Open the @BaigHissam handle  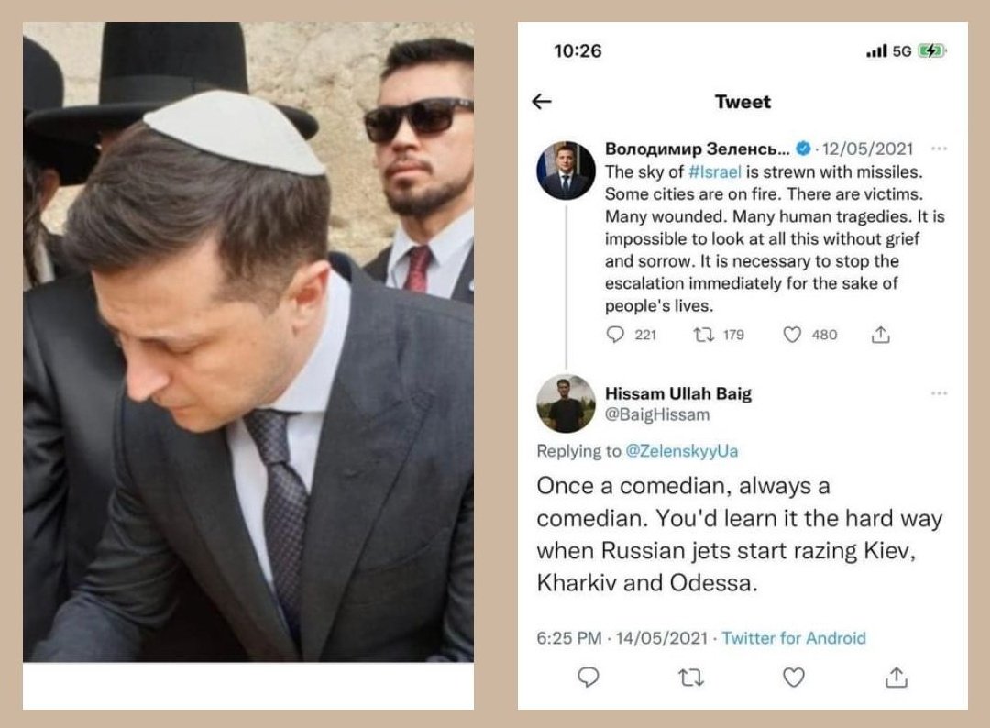click(x=657, y=414)
